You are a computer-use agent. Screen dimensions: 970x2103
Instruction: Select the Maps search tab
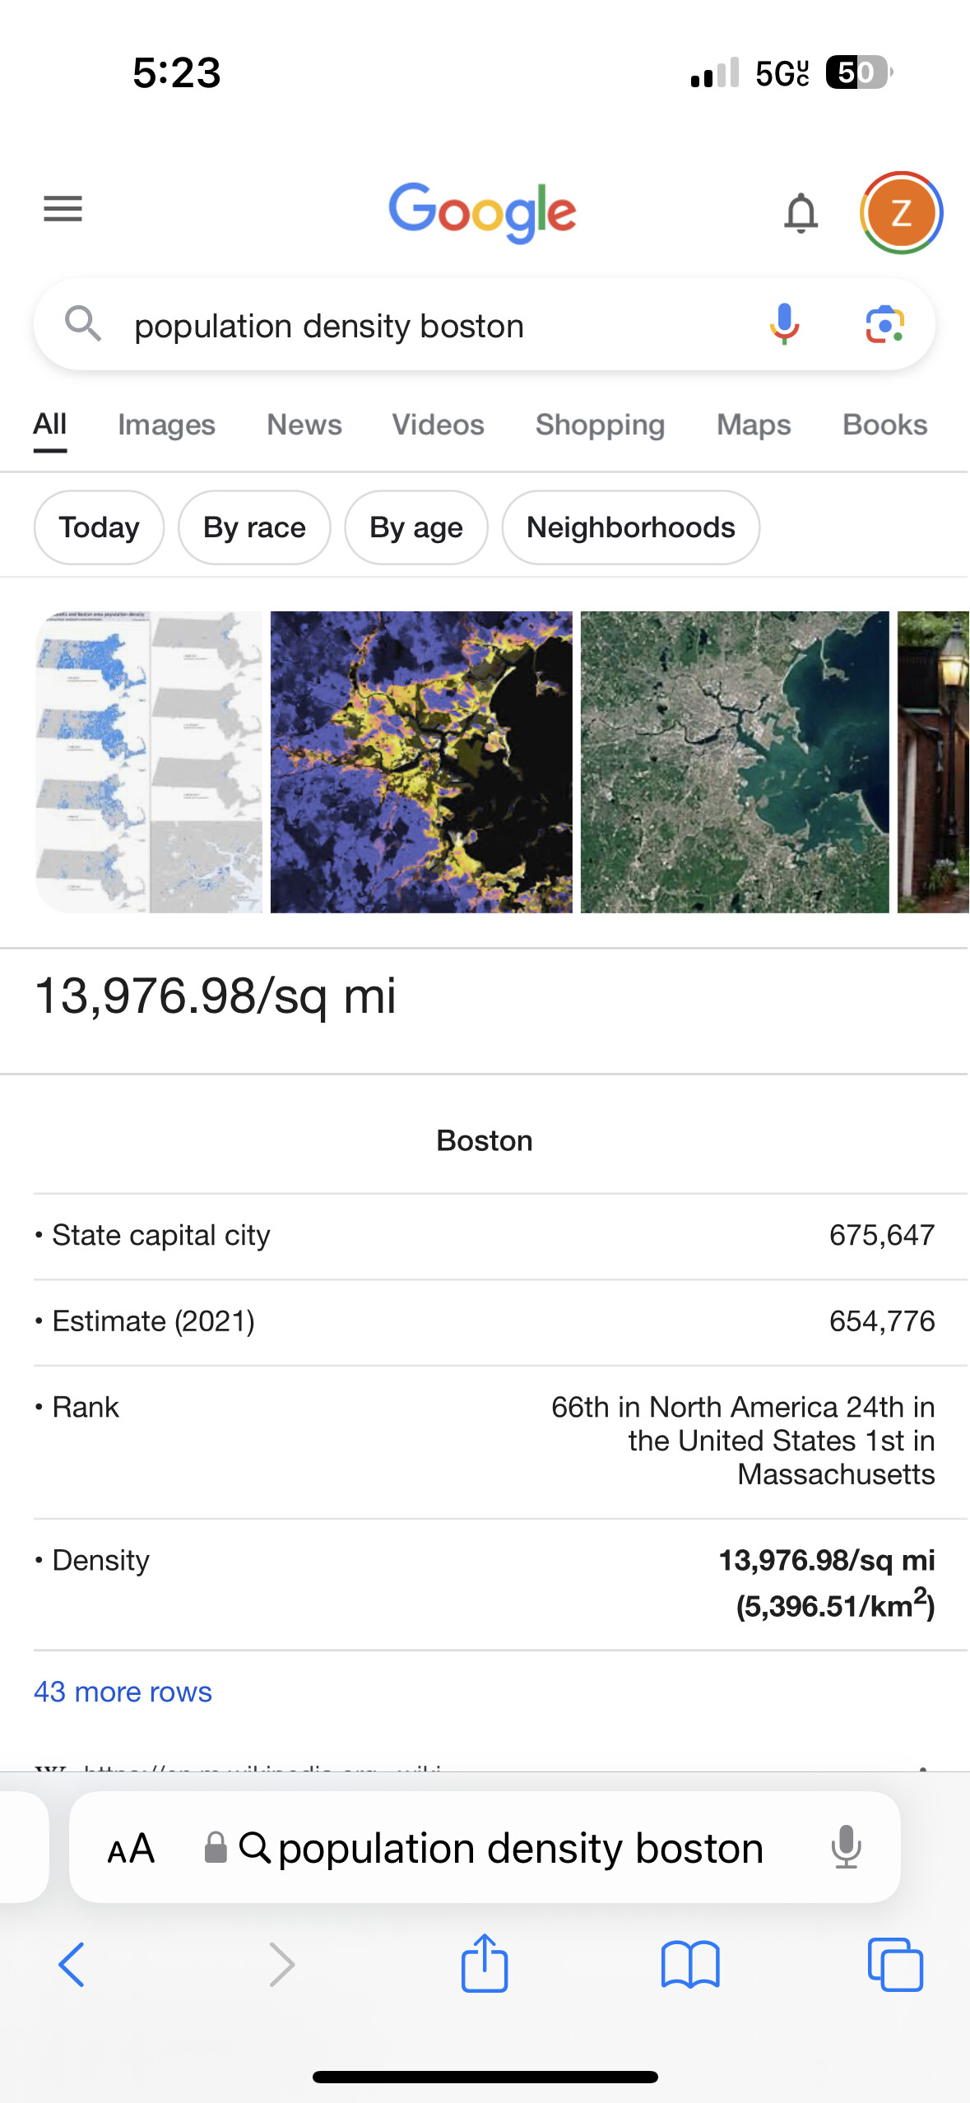tap(753, 425)
